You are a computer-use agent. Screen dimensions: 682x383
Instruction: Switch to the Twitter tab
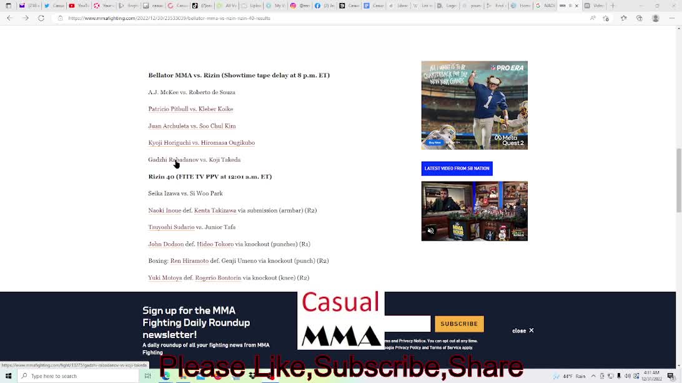point(54,6)
